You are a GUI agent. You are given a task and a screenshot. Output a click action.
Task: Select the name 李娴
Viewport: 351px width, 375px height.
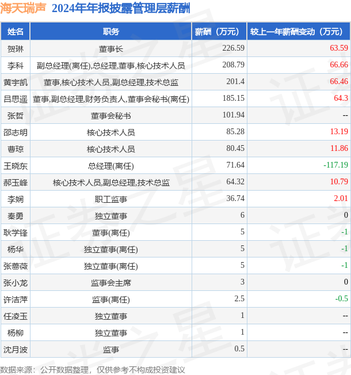click(16, 199)
